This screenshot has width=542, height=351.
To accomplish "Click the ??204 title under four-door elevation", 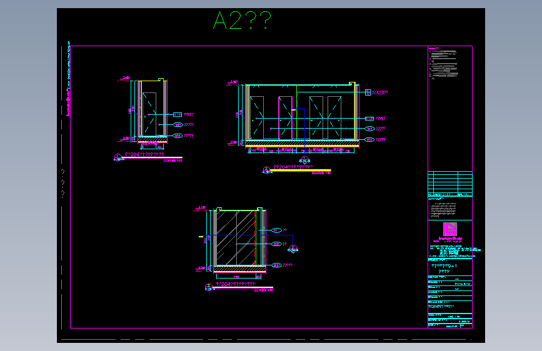I will (x=293, y=167).
